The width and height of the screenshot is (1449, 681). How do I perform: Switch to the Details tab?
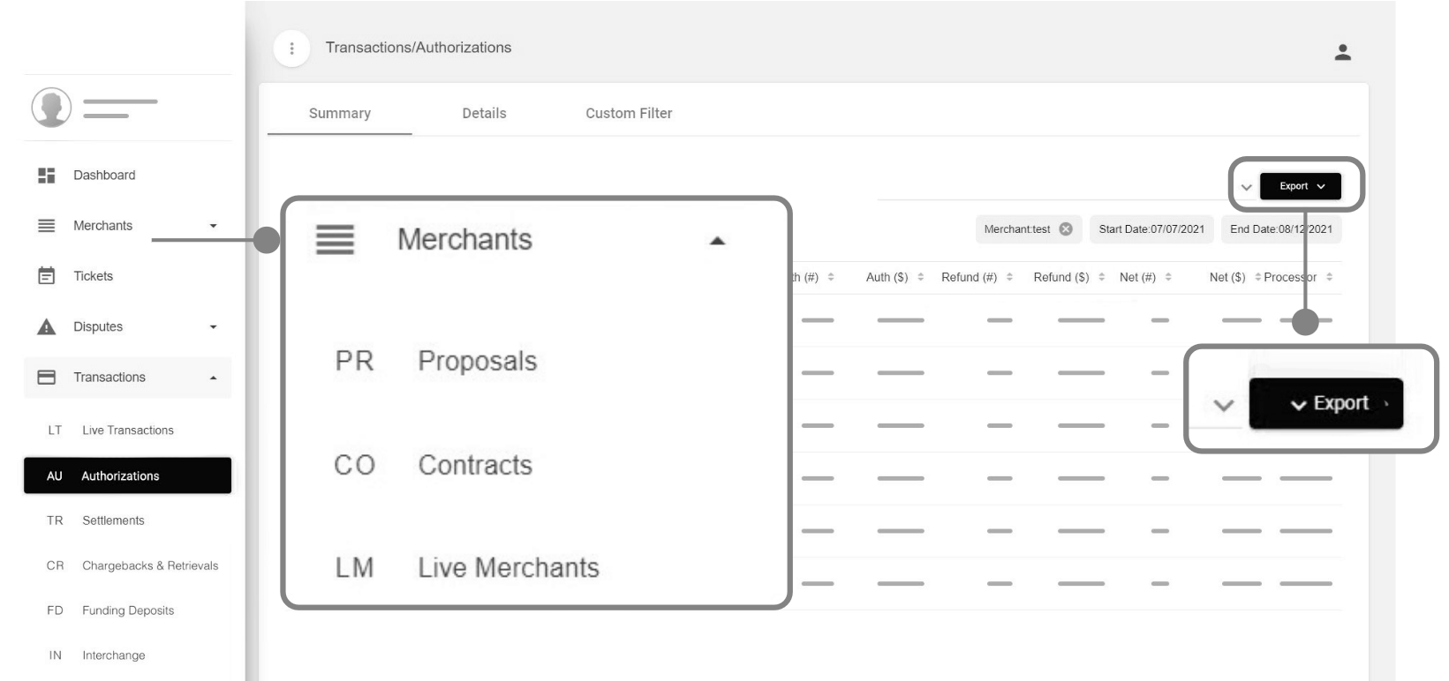(x=484, y=114)
